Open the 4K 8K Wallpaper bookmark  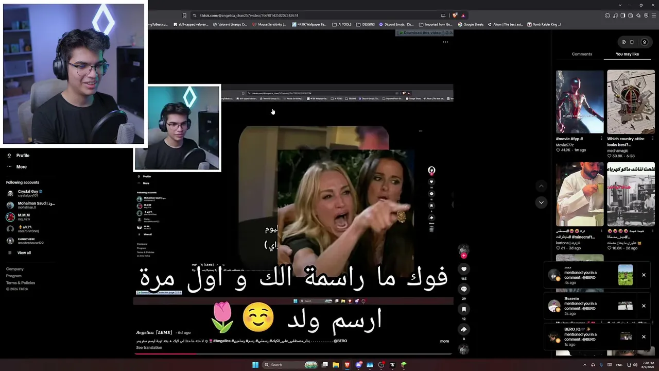tap(309, 24)
